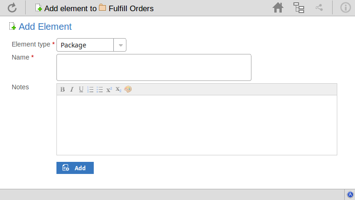Click the Package element type field
Image resolution: width=355 pixels, height=200 pixels.
point(85,45)
